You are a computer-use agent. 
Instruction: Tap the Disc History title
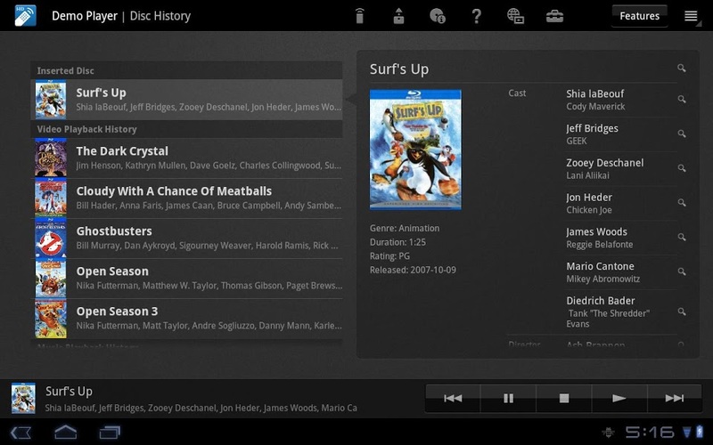pyautogui.click(x=160, y=16)
